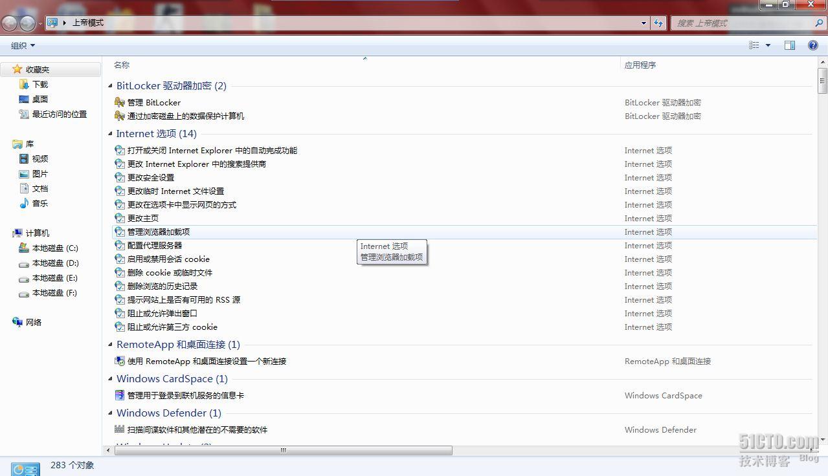828x476 pixels.
Task: Select 管理浏览器加载项 row
Action: 464,232
